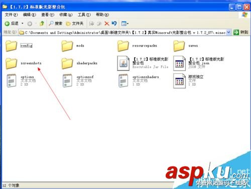Open the 工具(T) menu
Viewport: 251px width, 189px height.
84,15
